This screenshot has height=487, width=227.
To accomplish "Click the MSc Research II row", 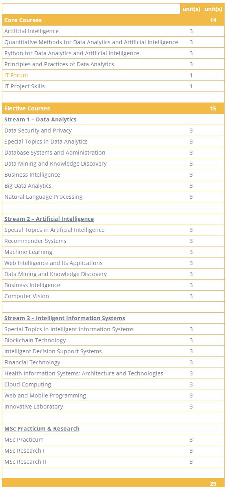I will (113, 462).
